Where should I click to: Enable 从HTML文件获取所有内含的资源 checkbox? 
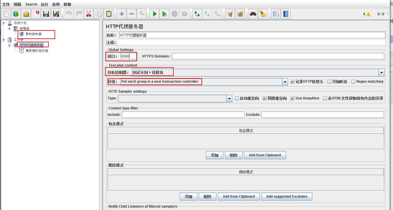325,99
